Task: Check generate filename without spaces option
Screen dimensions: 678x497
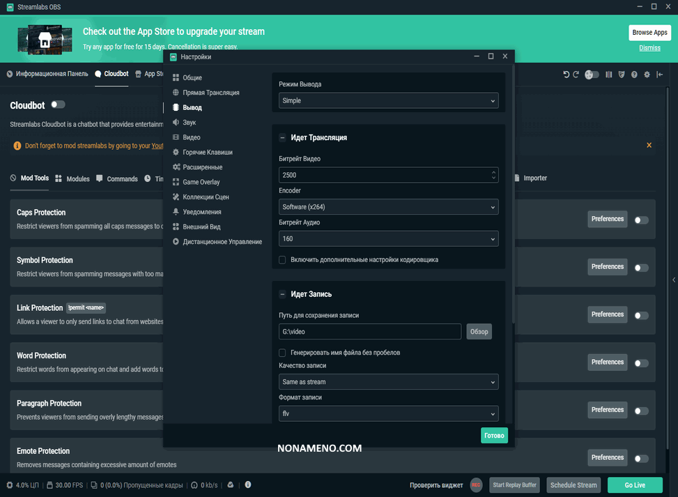Action: click(x=282, y=353)
